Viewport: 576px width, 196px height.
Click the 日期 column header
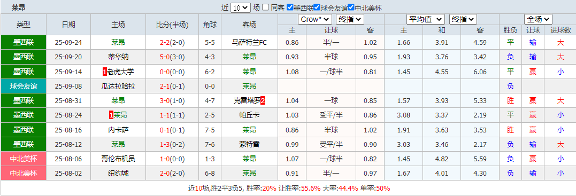(x=68, y=25)
